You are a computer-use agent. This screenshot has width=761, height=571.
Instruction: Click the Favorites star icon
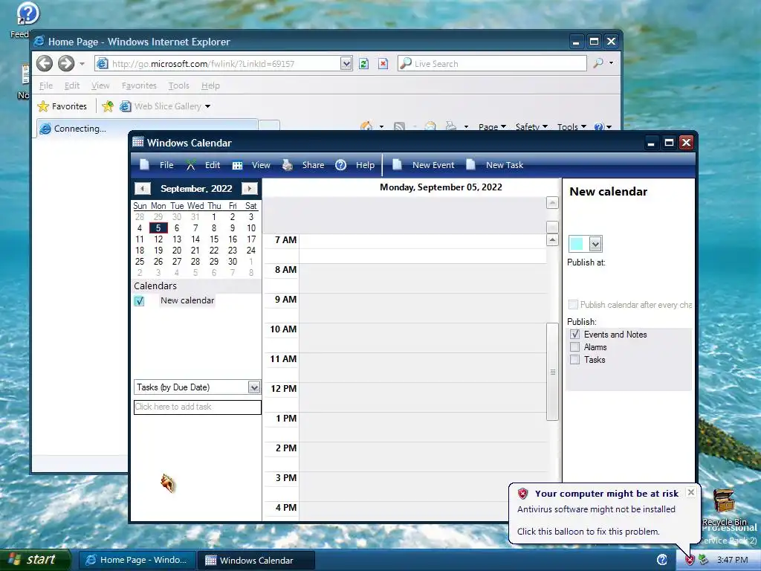44,106
